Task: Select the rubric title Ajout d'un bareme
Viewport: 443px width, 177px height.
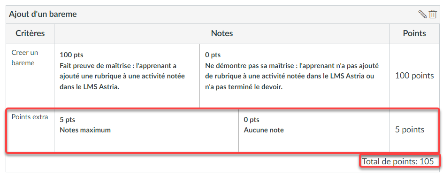Action: 43,14
